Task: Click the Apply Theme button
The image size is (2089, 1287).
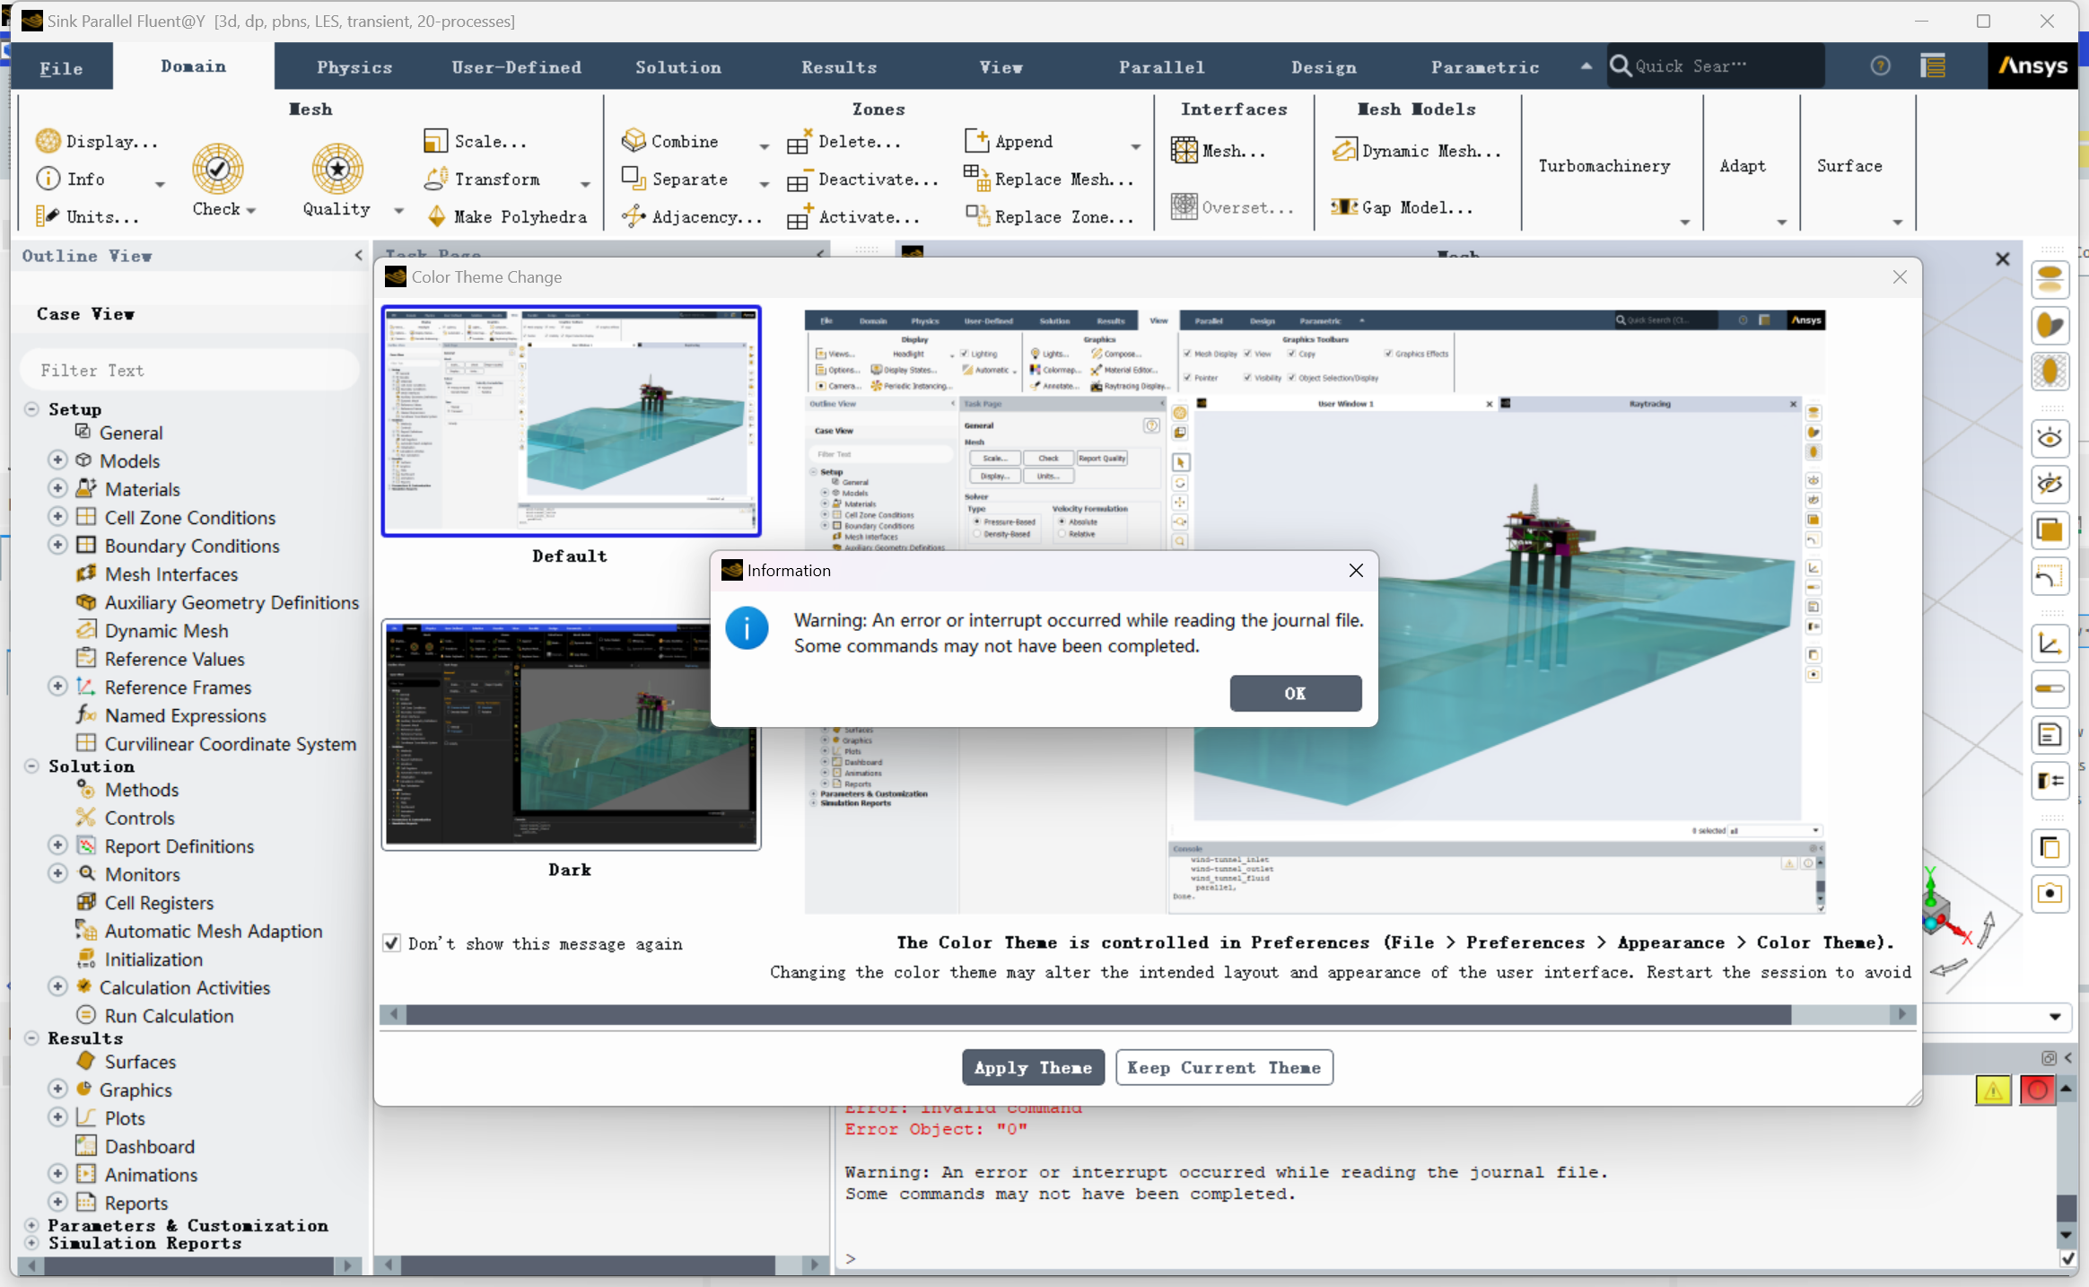Action: coord(1033,1067)
